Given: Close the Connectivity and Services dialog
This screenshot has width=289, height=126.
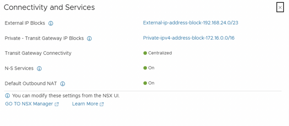Looking at the screenshot, I should [280, 8].
